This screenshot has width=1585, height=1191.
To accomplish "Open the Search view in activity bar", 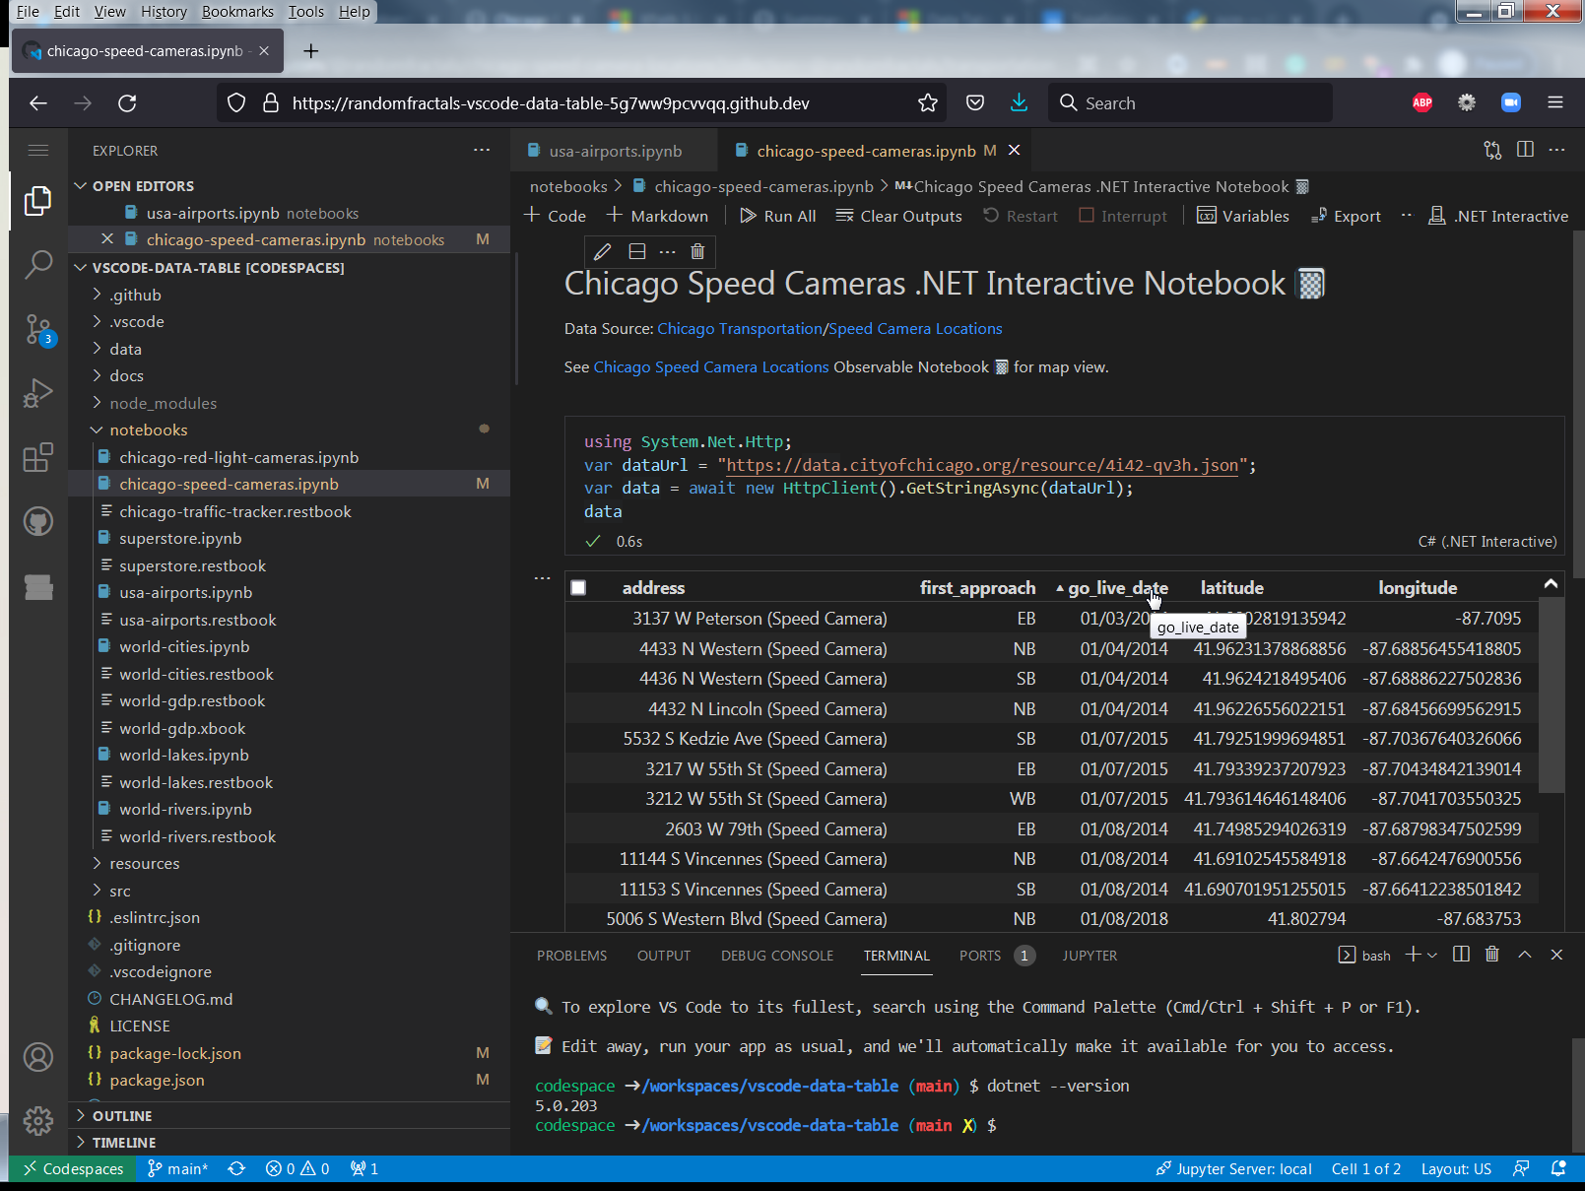I will [38, 264].
